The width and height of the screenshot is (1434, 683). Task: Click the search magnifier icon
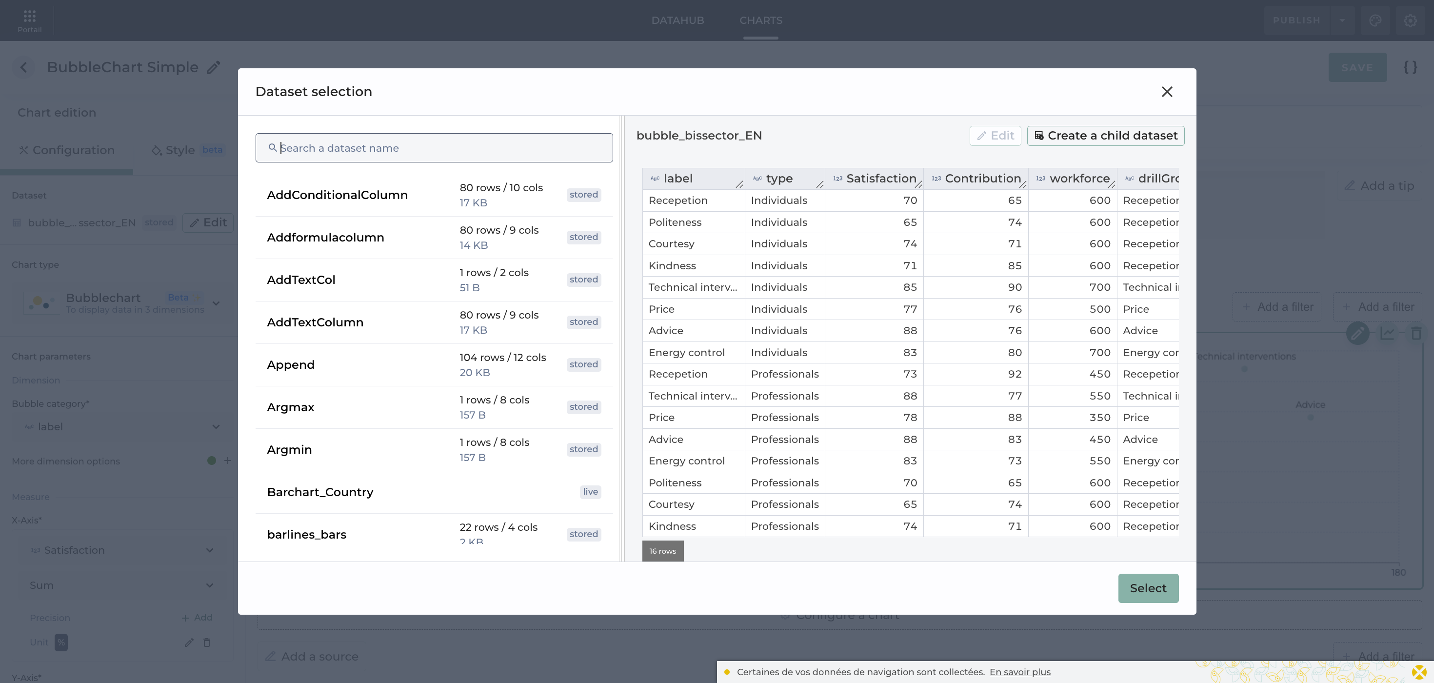272,148
